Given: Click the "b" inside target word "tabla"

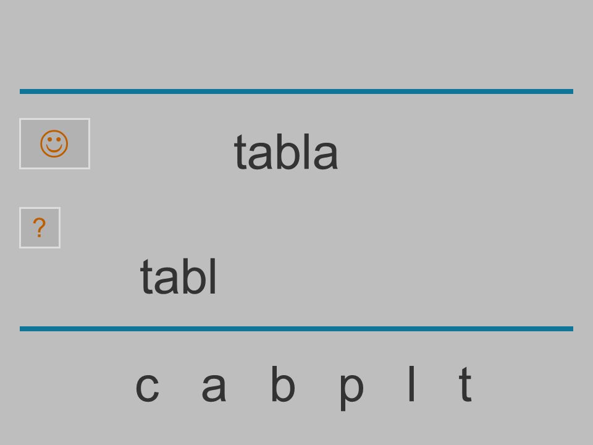Looking at the screenshot, I should pos(287,152).
